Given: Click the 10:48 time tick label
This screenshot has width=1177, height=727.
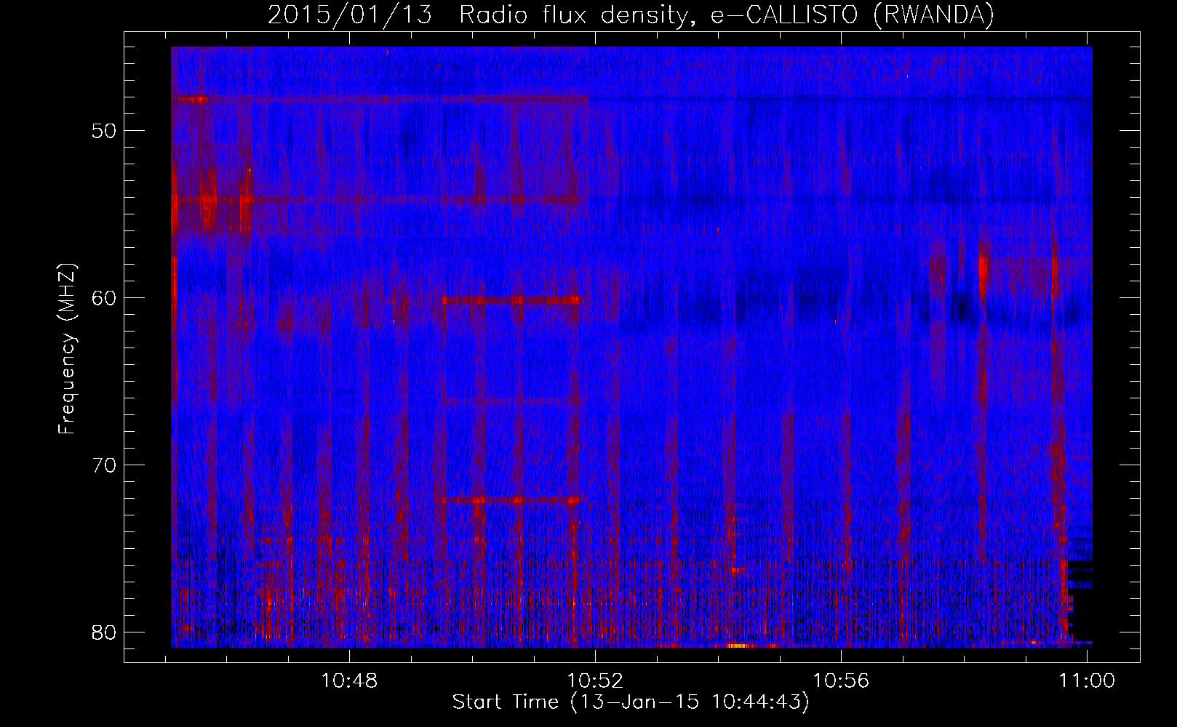Looking at the screenshot, I should coord(350,680).
